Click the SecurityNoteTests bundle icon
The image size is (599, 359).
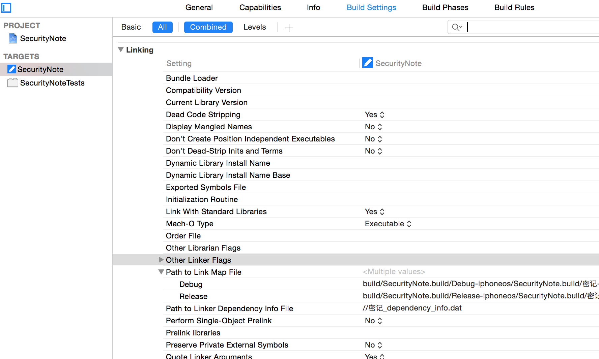coord(13,83)
